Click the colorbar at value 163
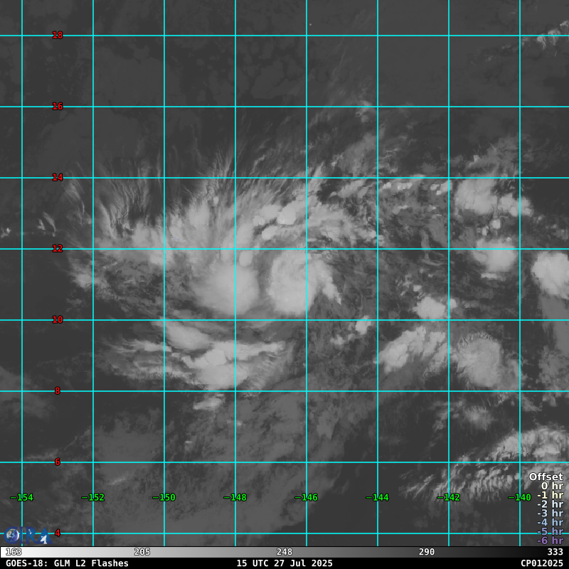This screenshot has width=569, height=569. coord(14,552)
